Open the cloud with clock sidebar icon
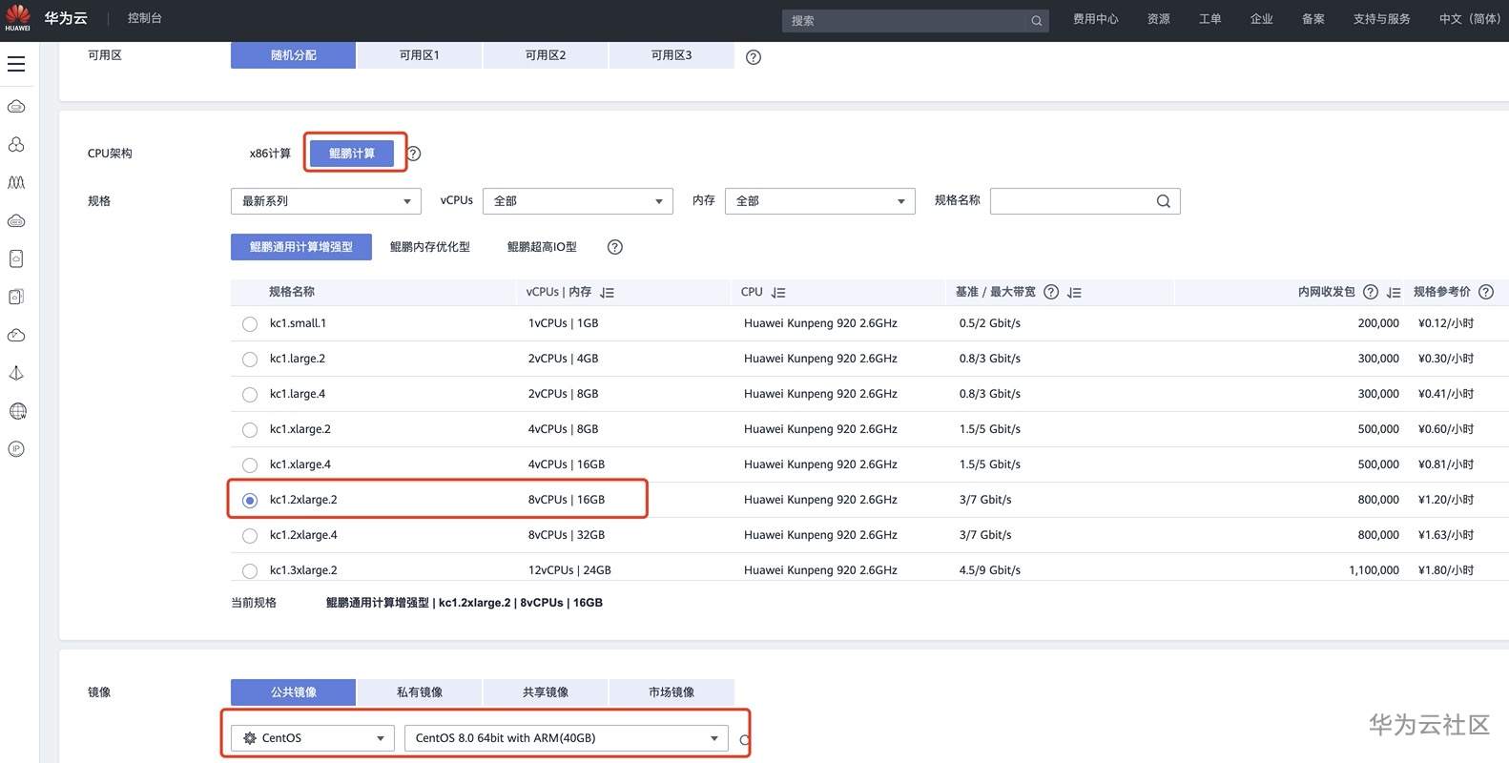This screenshot has height=763, width=1509. (16, 335)
